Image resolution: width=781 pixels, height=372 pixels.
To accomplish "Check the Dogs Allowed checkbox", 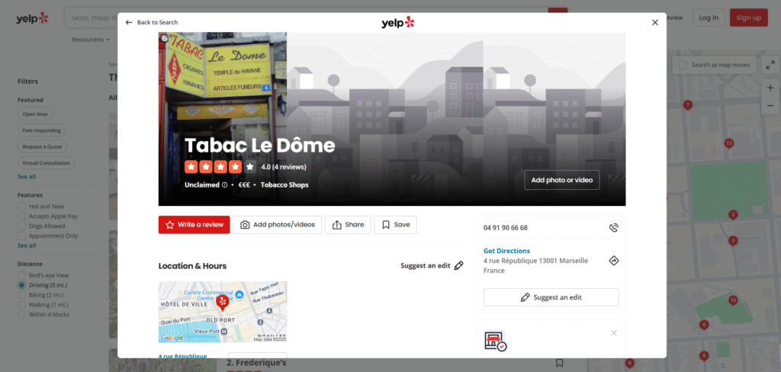I will click(x=21, y=226).
